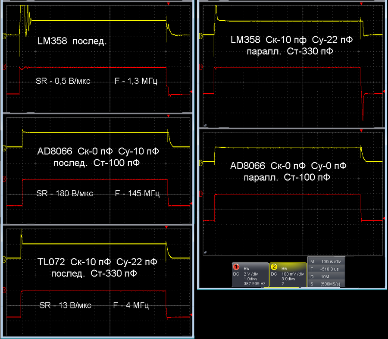The height and width of the screenshot is (339, 388).
Task: Click the 'F - 4 МГц' label
Action: [x=131, y=305]
